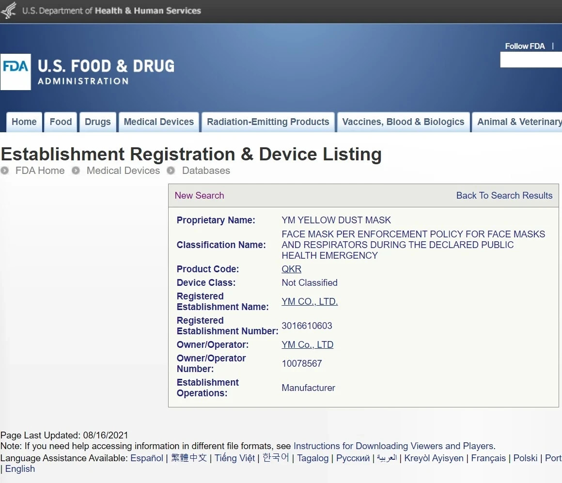Open the Vaccines, Blood & Biologics tab

(x=403, y=122)
